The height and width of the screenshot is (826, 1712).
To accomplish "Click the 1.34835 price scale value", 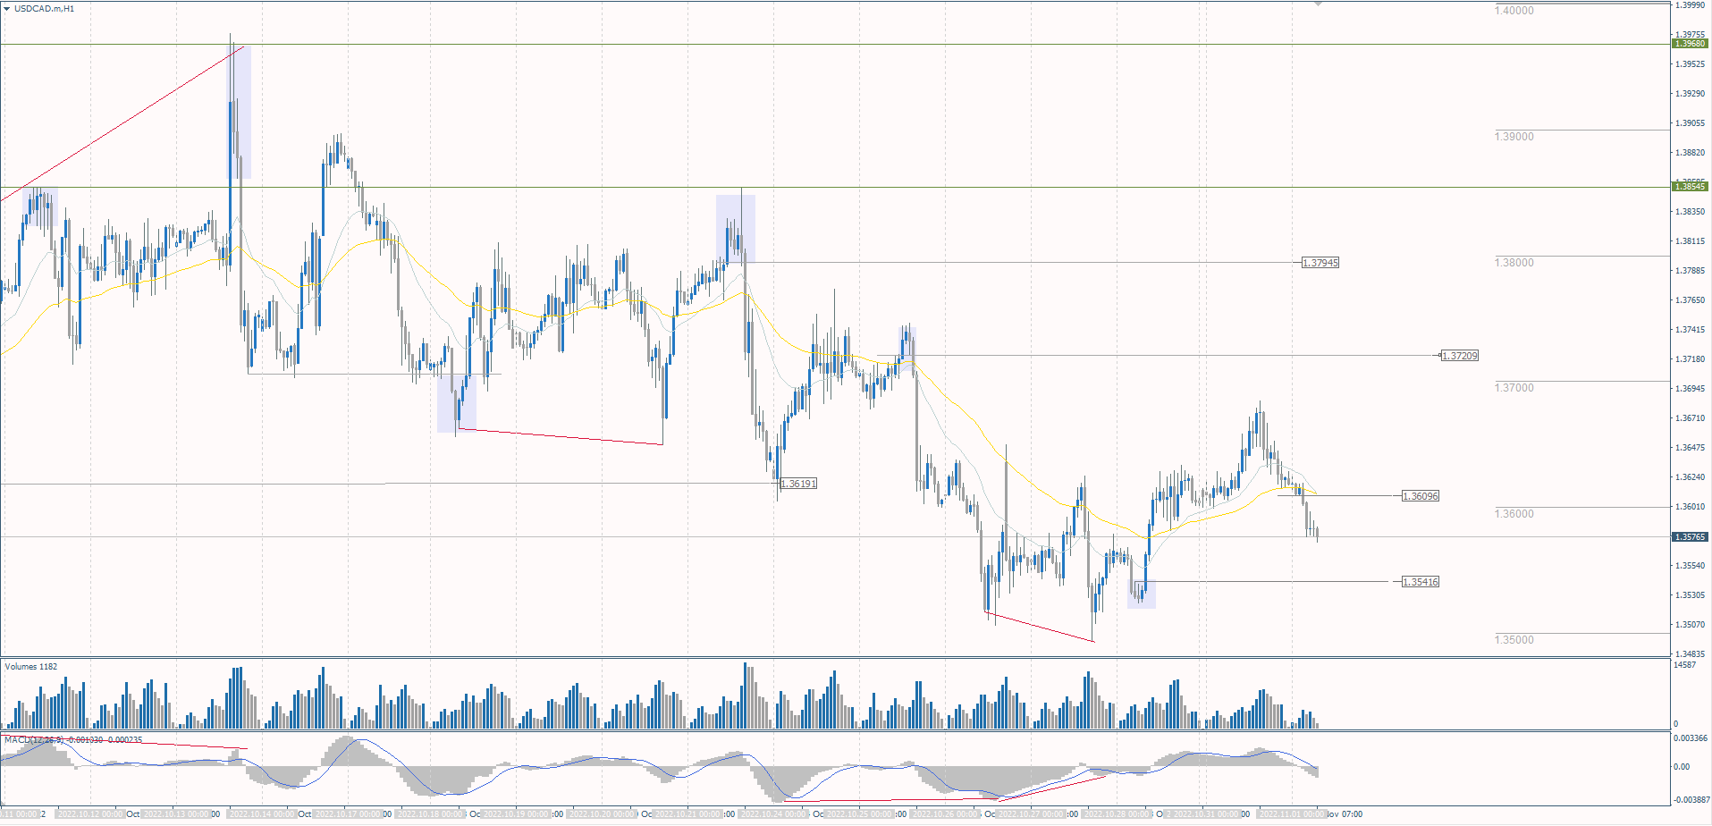I will tap(1690, 654).
